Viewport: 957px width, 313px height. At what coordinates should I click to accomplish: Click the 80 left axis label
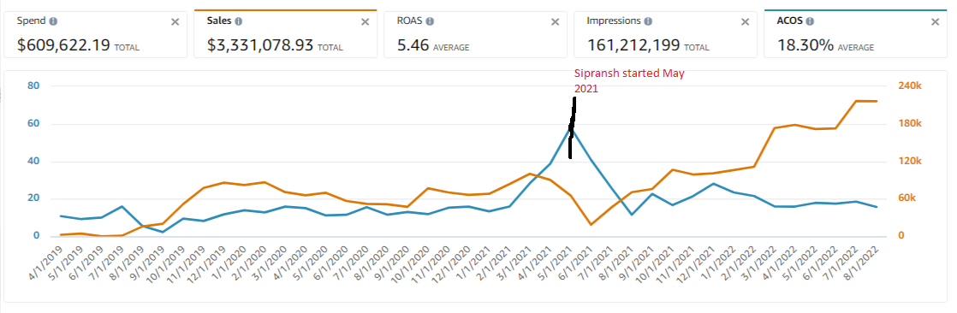tap(33, 86)
